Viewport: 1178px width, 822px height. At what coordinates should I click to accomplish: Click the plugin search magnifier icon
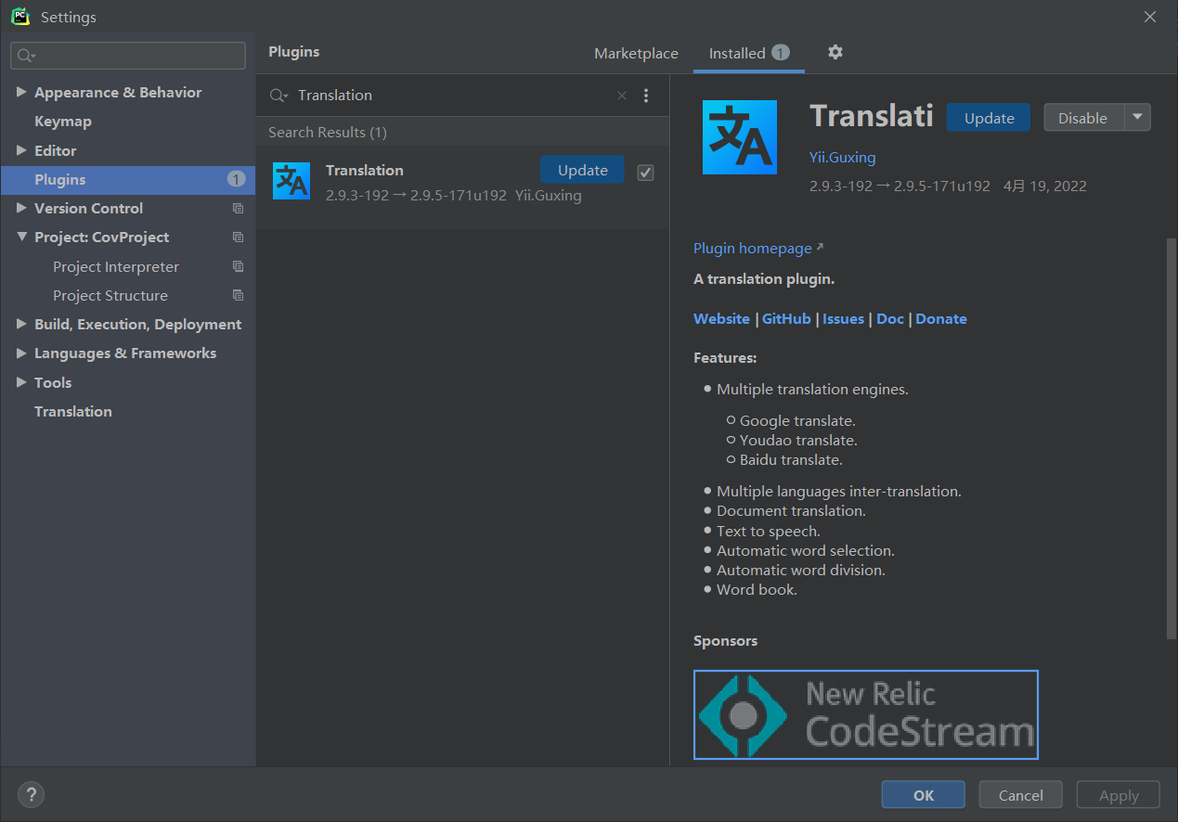point(278,96)
